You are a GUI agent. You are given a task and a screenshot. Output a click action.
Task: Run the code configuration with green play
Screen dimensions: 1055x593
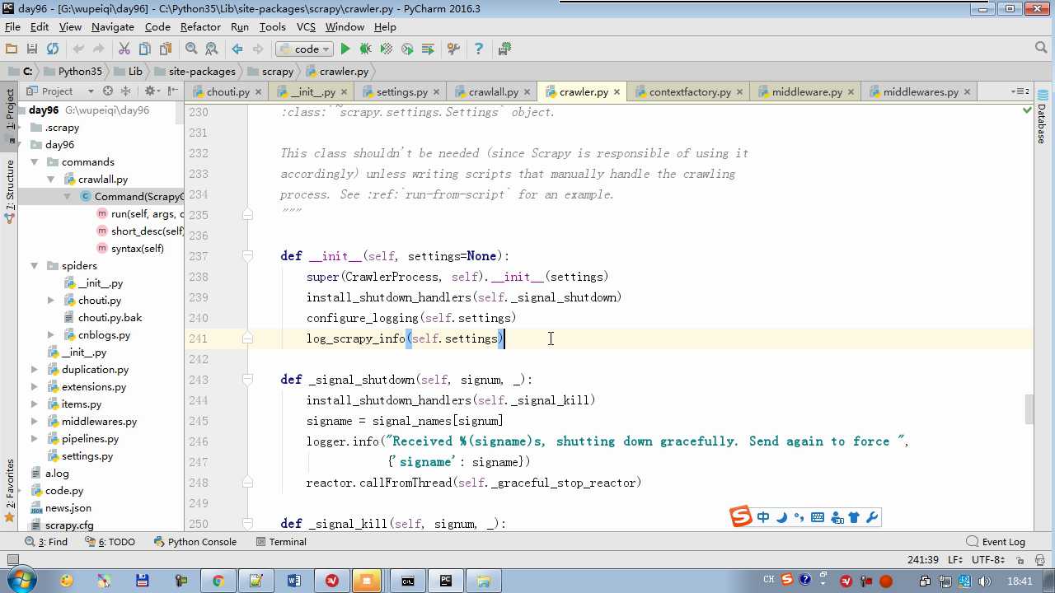(345, 49)
